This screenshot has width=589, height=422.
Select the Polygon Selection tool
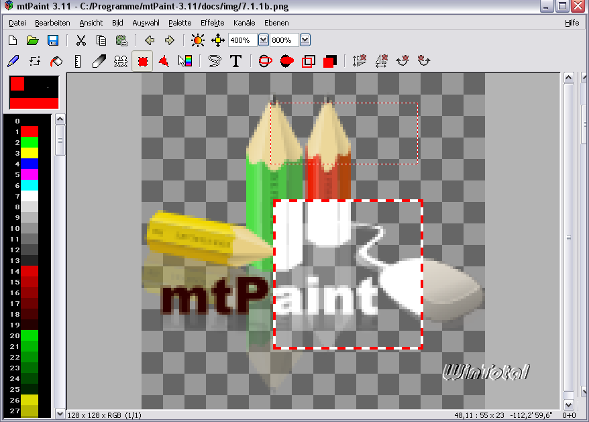(164, 61)
